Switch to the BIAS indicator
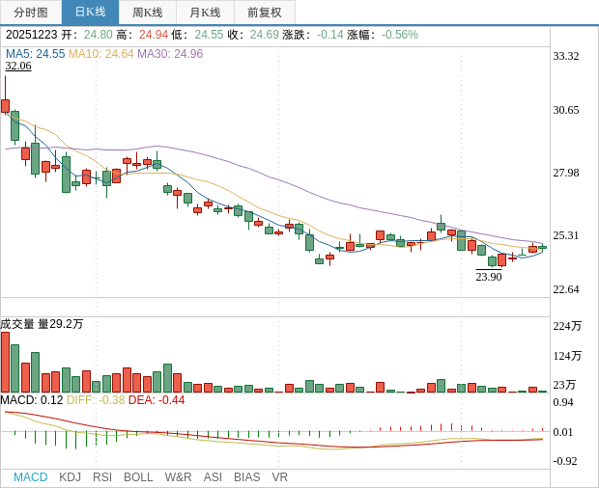Screen dimensions: 599x488 click(246, 477)
